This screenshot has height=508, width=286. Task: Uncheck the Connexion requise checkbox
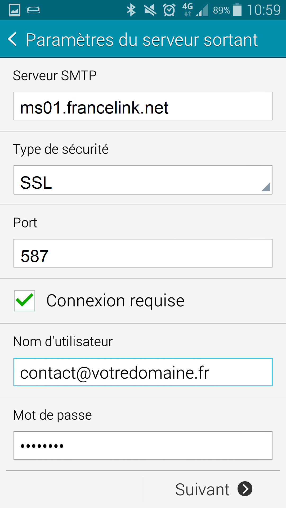(x=24, y=300)
